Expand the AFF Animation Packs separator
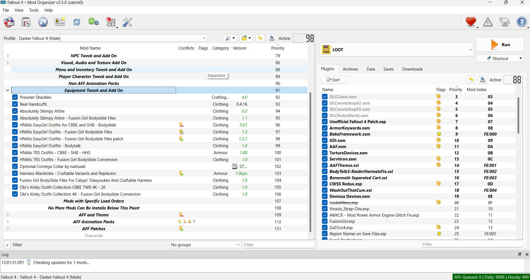530x280 pixels. coord(8,222)
